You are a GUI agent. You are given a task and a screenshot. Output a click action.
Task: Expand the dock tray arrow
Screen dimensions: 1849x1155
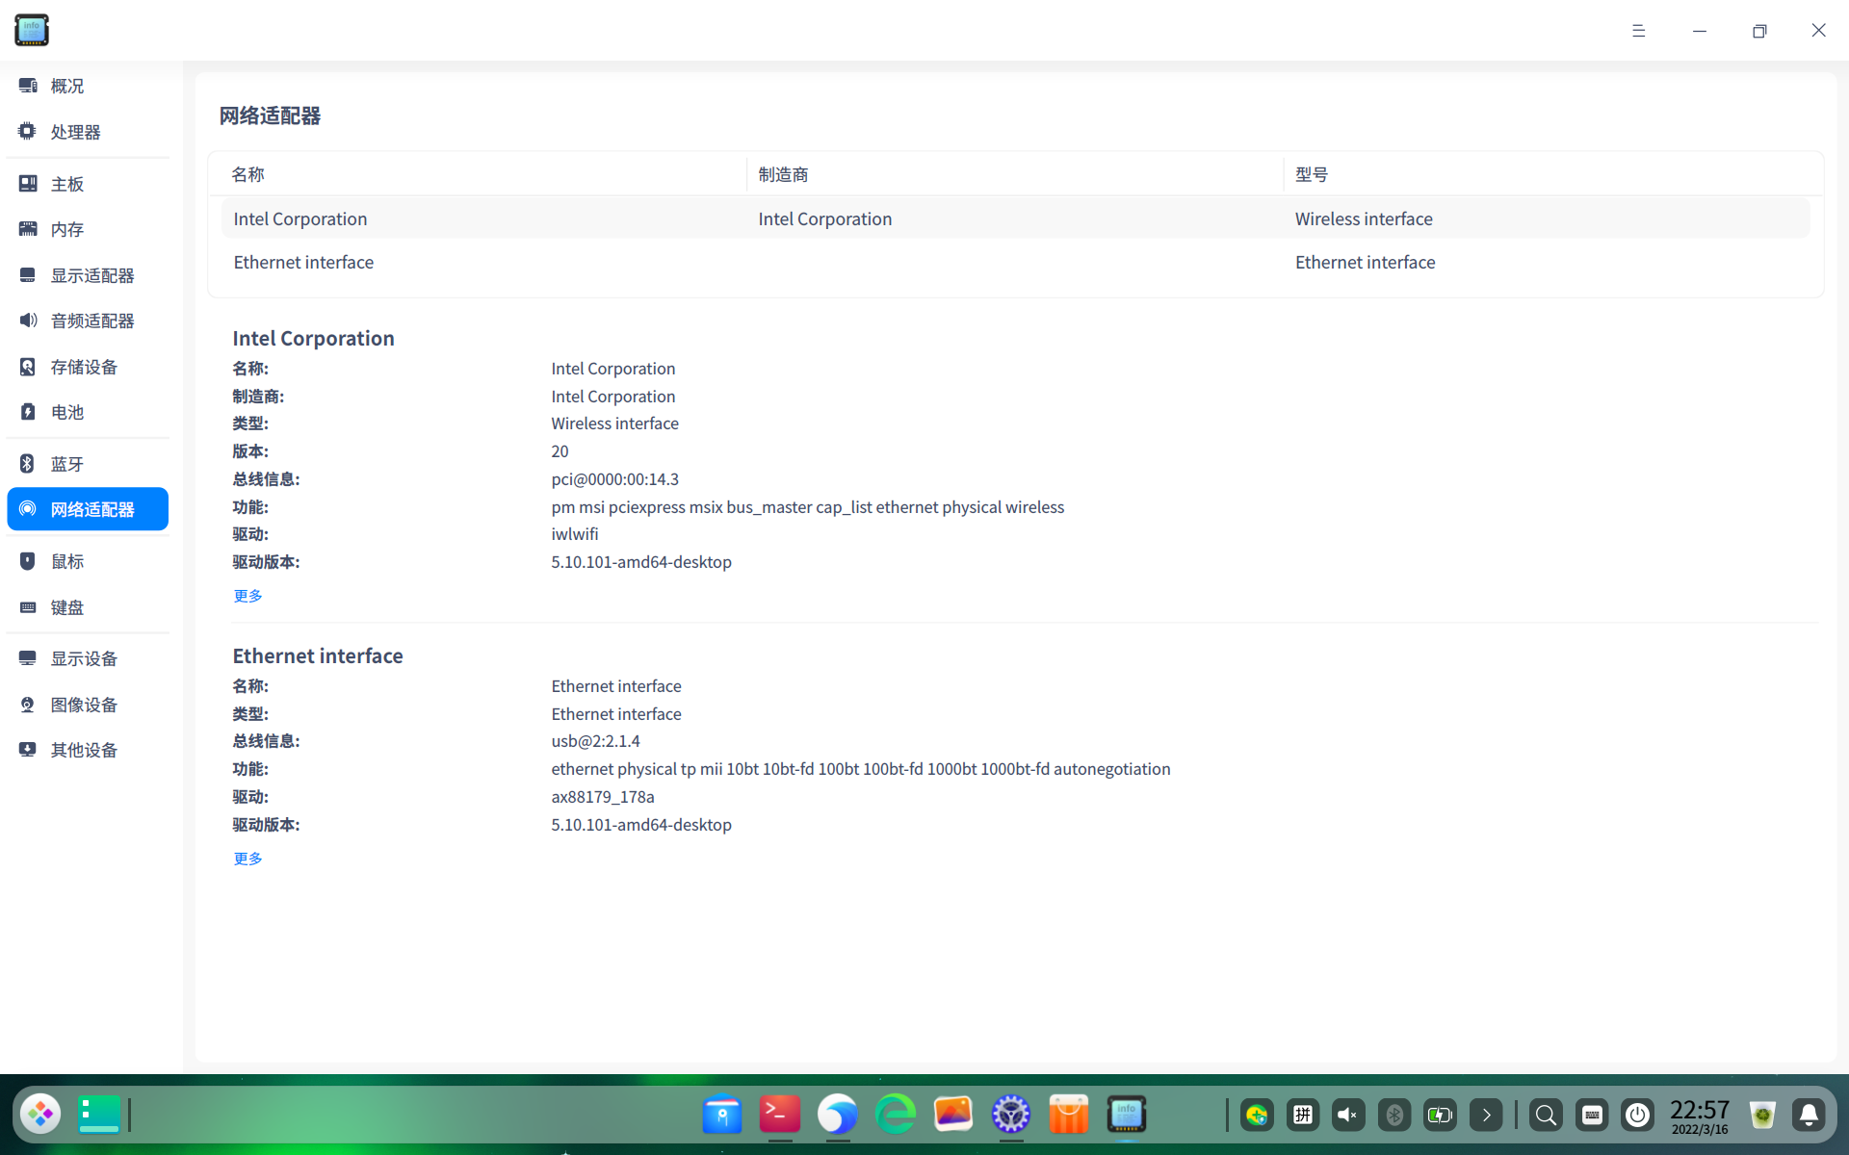tap(1486, 1115)
